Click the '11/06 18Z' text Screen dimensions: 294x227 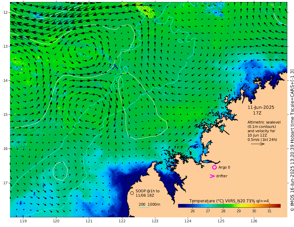(x=145, y=195)
